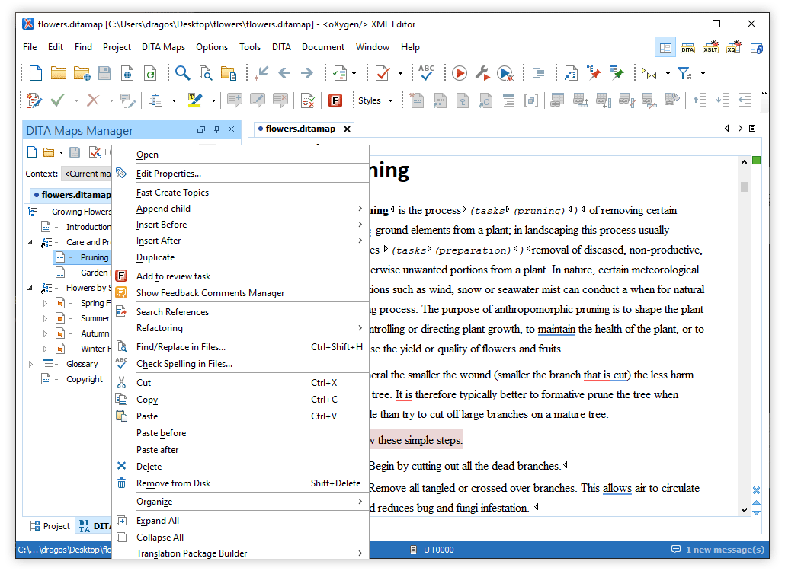Float the DITA Maps Manager panel
The width and height of the screenshot is (785, 571).
[x=201, y=129]
